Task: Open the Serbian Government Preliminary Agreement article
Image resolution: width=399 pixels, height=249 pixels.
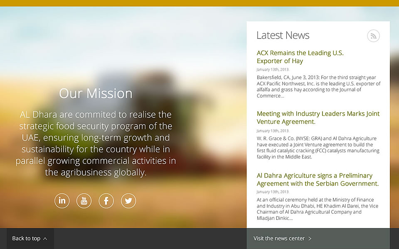Action: tap(318, 179)
